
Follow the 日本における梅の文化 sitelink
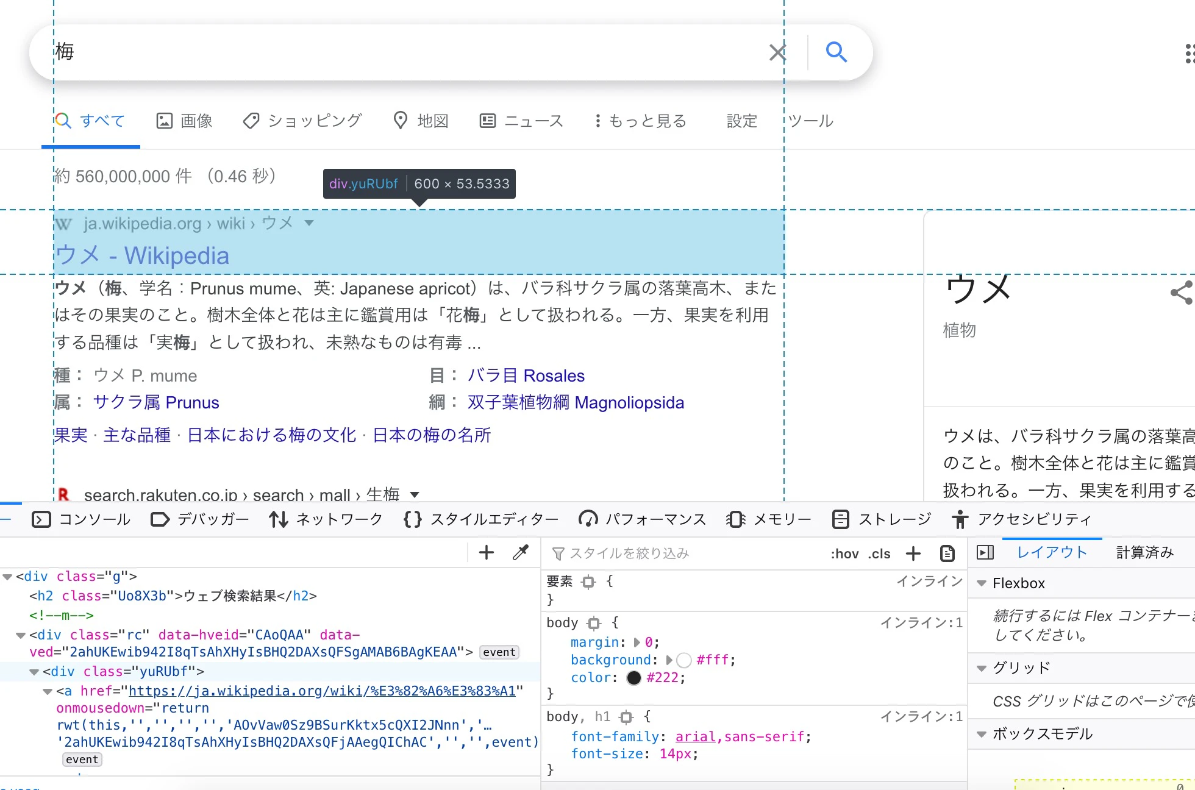272,435
